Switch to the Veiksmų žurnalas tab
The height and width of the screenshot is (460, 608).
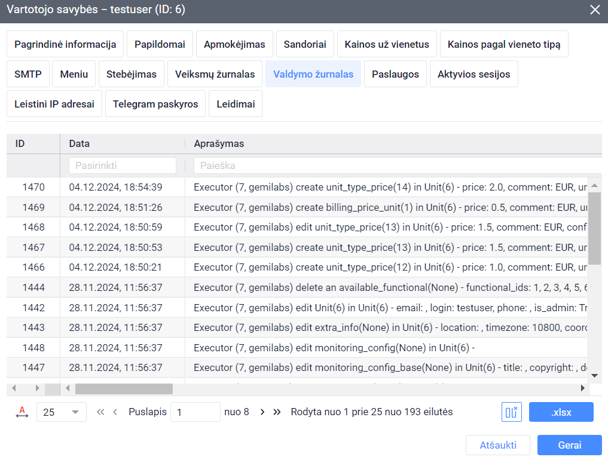(215, 74)
